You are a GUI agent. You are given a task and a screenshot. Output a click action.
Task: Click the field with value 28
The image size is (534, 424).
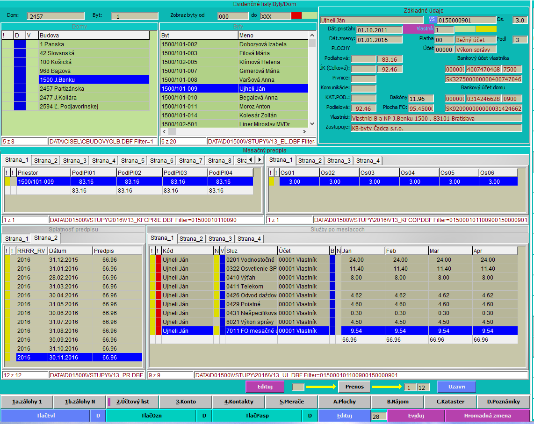click(379, 416)
